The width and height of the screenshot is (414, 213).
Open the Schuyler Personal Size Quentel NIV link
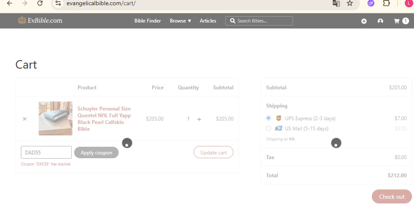tap(104, 119)
